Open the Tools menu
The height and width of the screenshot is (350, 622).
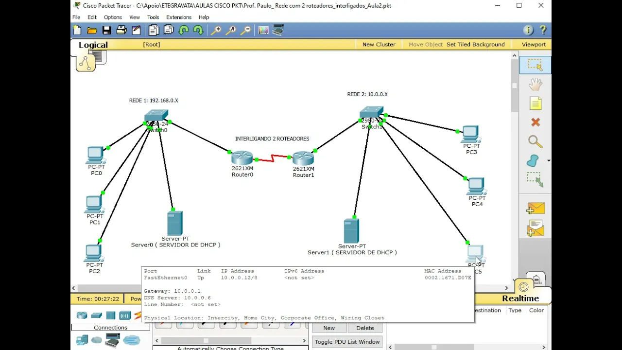(153, 17)
